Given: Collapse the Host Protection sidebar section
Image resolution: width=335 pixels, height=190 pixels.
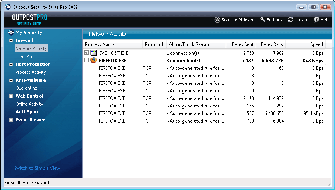Looking at the screenshot, I should point(11,64).
